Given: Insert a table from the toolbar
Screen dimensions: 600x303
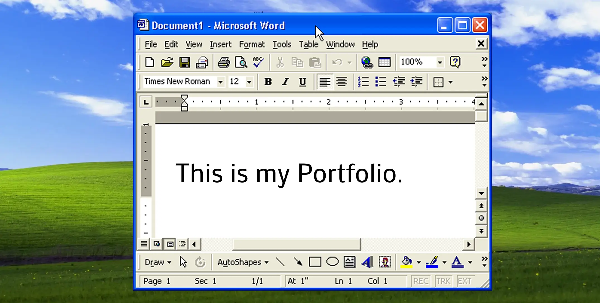Looking at the screenshot, I should click(384, 62).
